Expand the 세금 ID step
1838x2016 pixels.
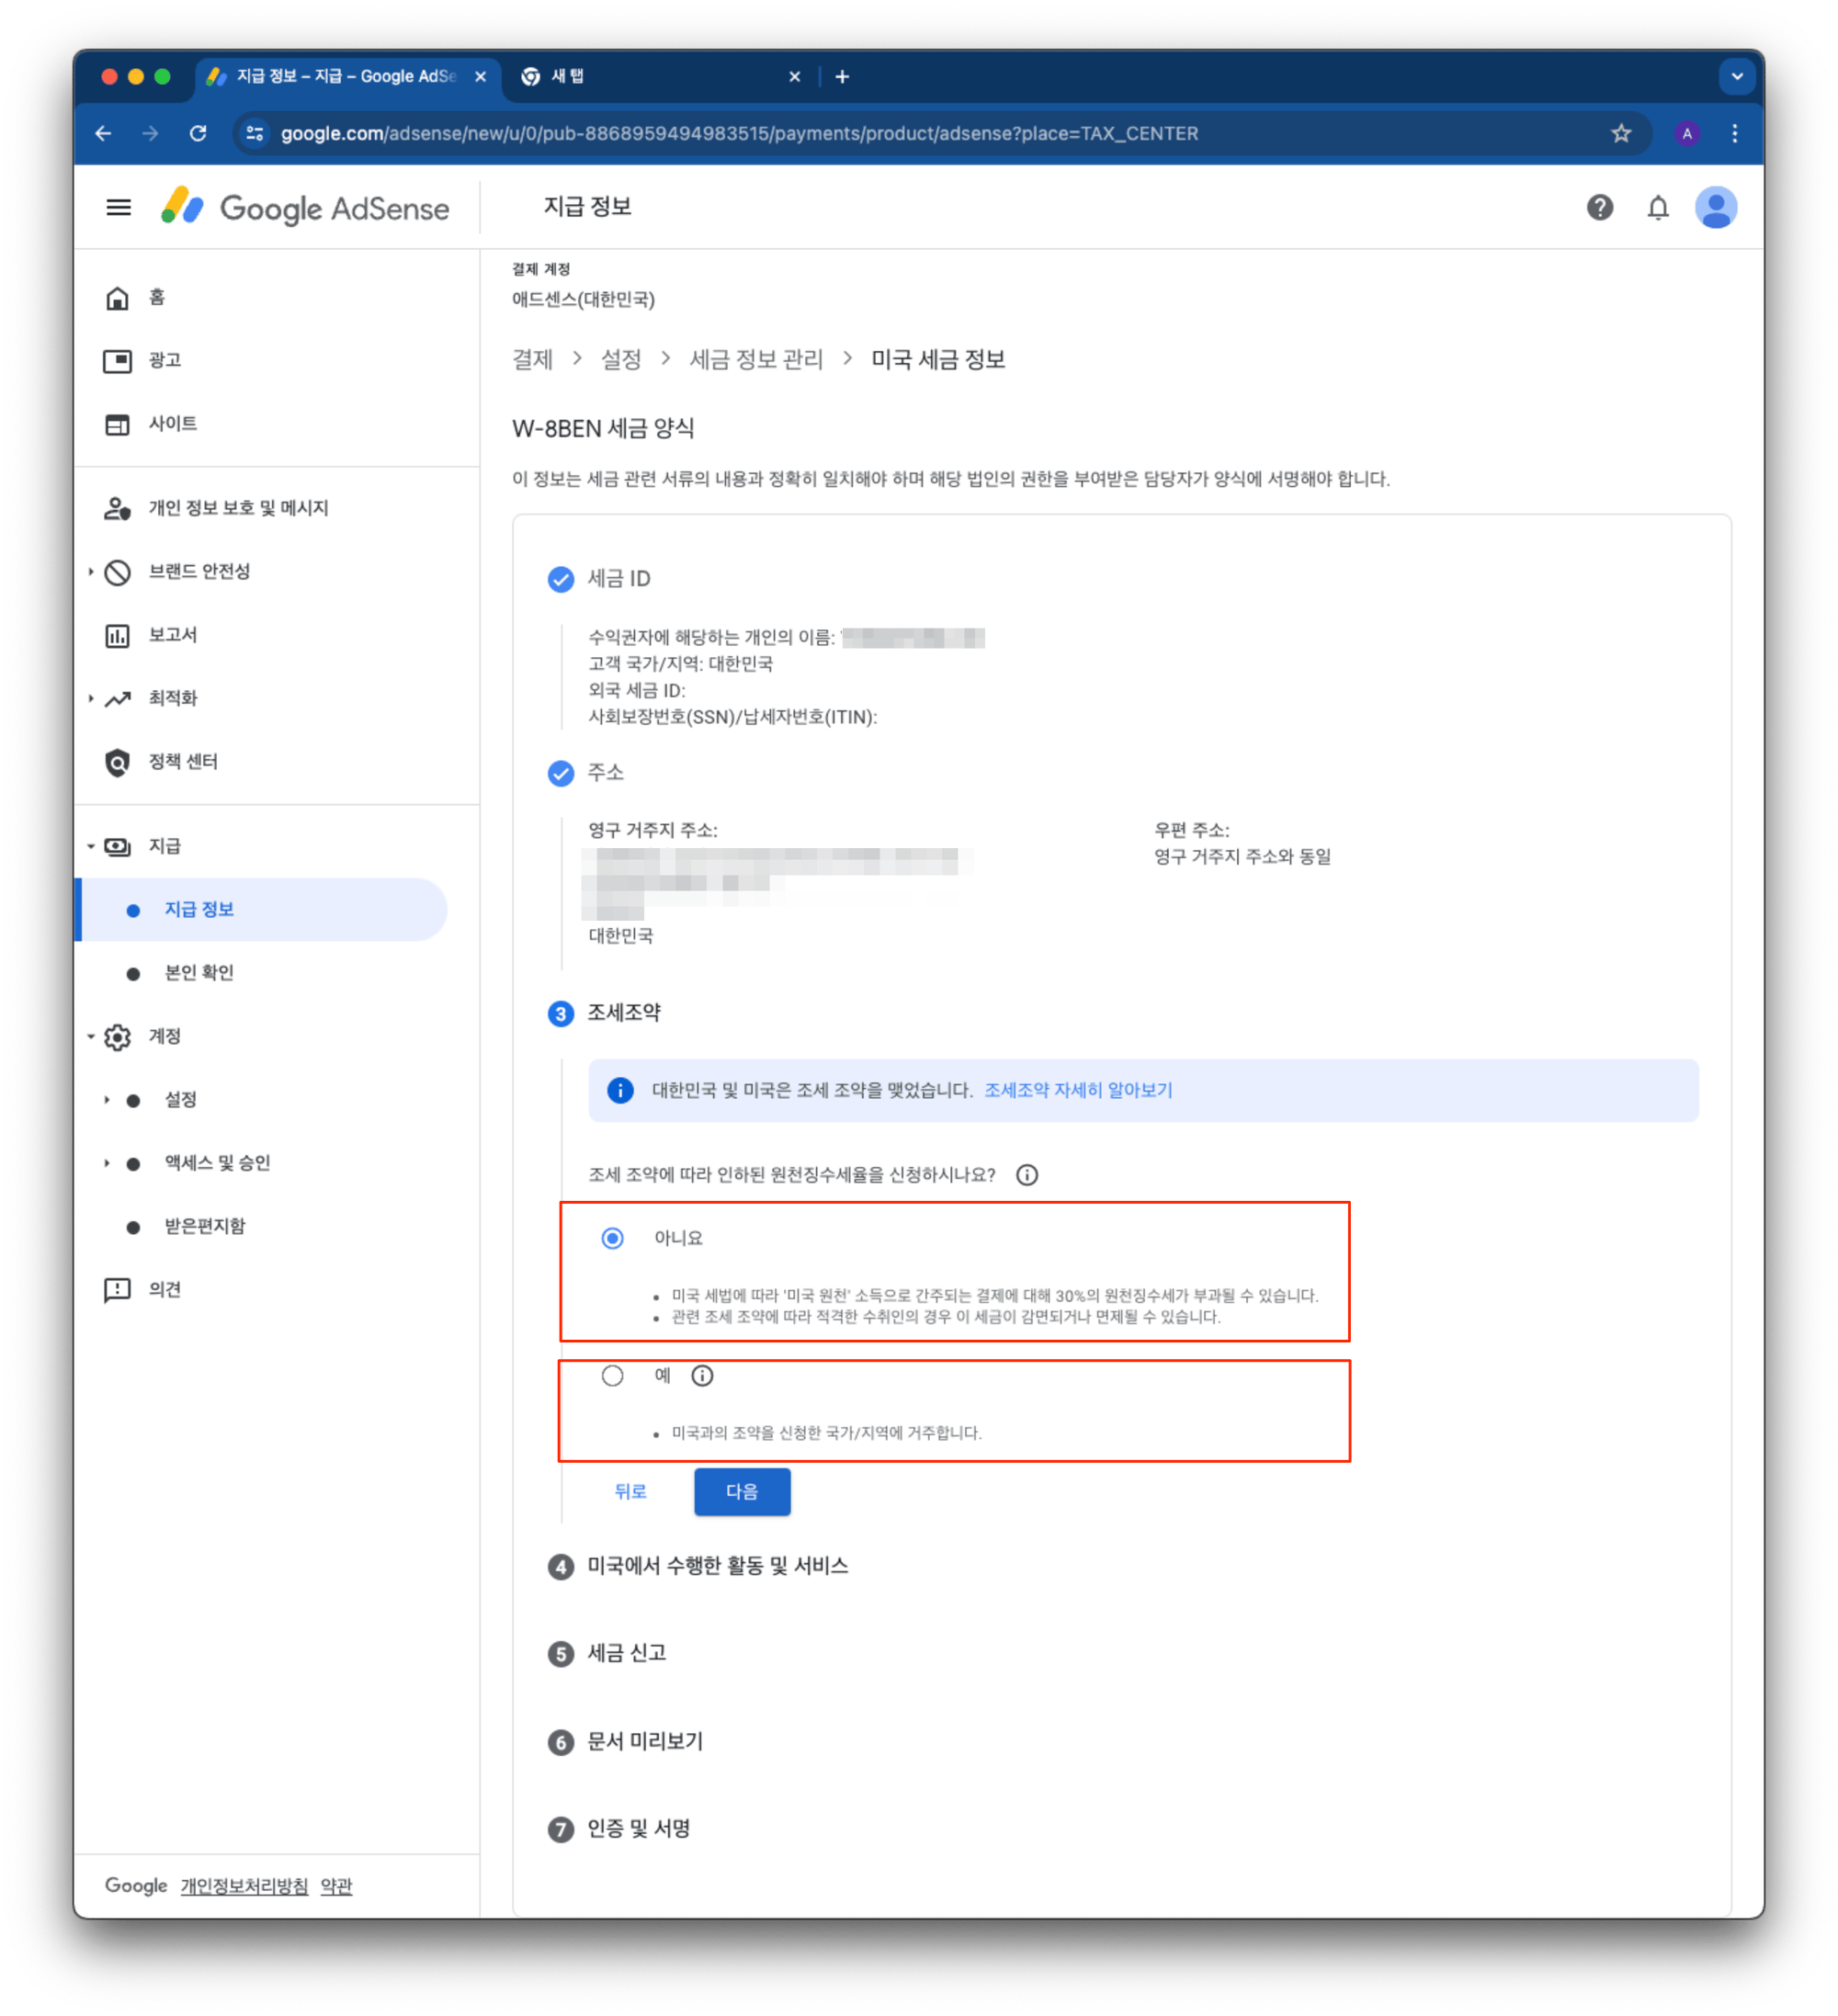(x=599, y=578)
